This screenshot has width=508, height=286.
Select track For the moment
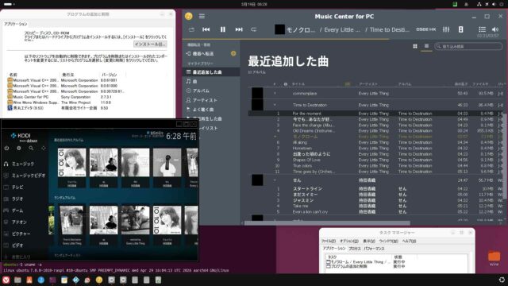click(375, 114)
